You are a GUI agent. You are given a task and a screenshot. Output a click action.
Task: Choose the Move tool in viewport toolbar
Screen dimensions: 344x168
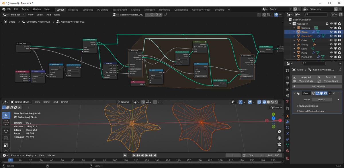click(x=6, y=131)
